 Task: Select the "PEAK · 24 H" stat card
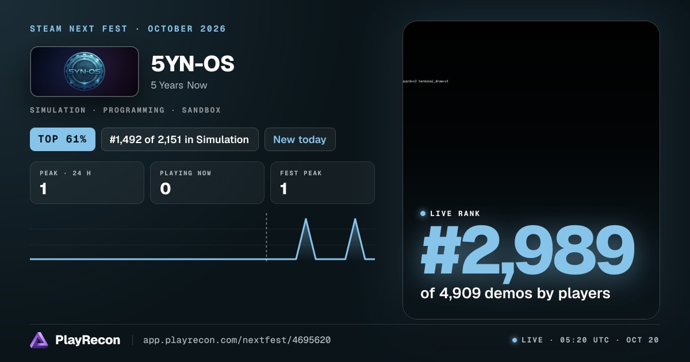pyautogui.click(x=87, y=183)
